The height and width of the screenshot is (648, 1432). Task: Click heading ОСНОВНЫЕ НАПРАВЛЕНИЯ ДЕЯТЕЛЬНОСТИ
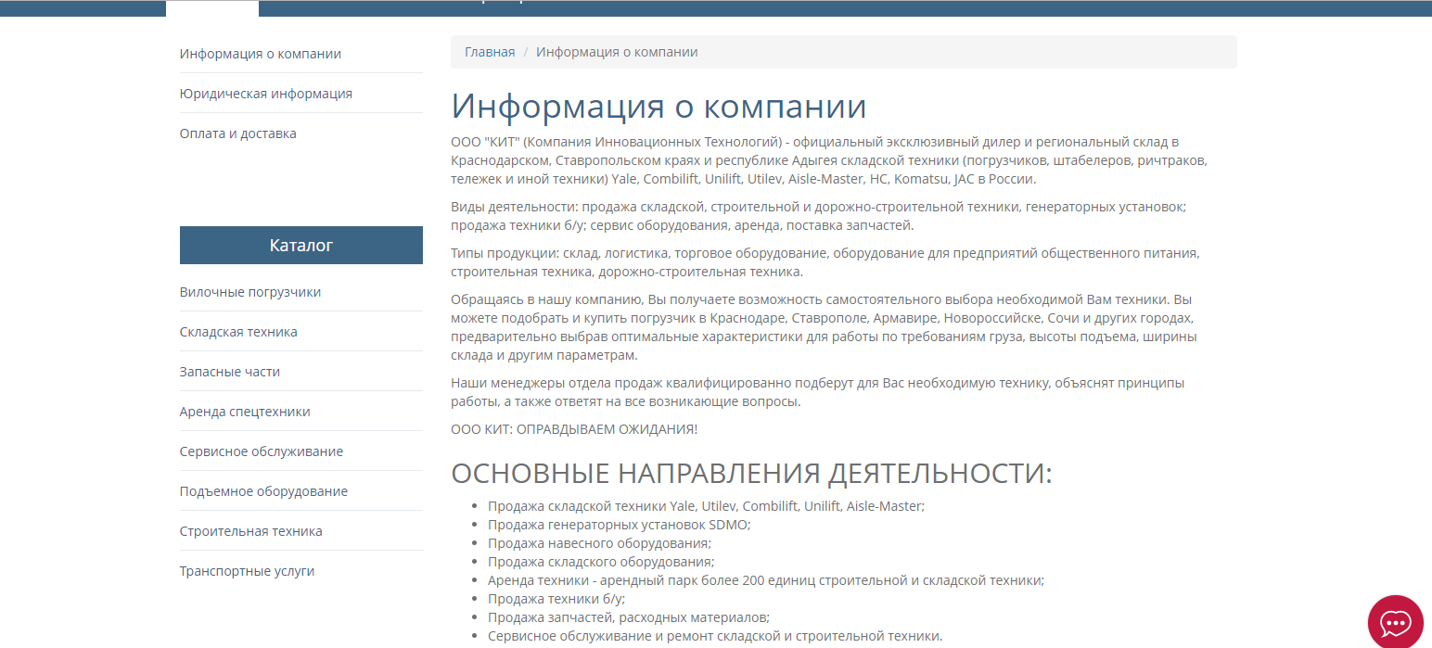[751, 473]
